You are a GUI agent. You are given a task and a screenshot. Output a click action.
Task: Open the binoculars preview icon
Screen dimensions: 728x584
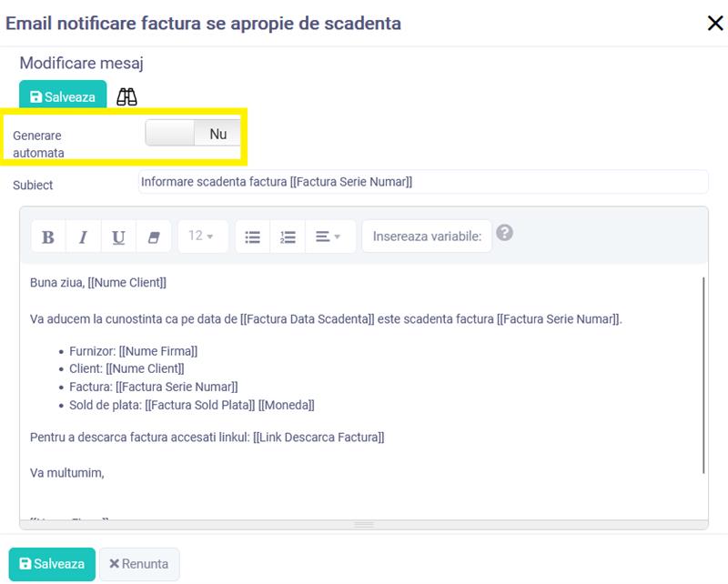tap(126, 96)
